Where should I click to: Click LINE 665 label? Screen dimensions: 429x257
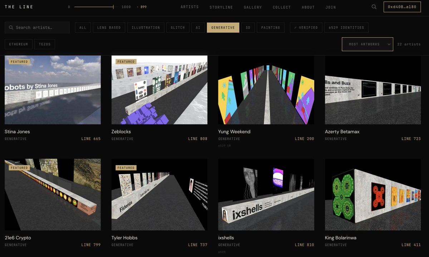(x=91, y=139)
